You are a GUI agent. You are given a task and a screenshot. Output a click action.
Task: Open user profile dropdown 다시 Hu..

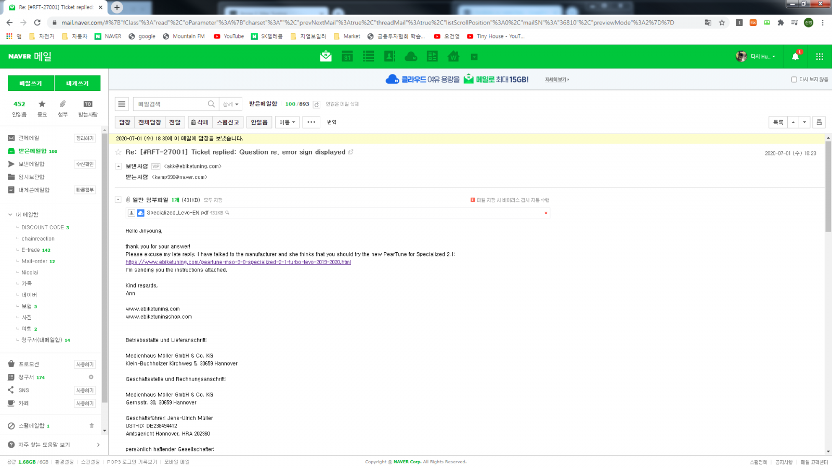tap(756, 57)
